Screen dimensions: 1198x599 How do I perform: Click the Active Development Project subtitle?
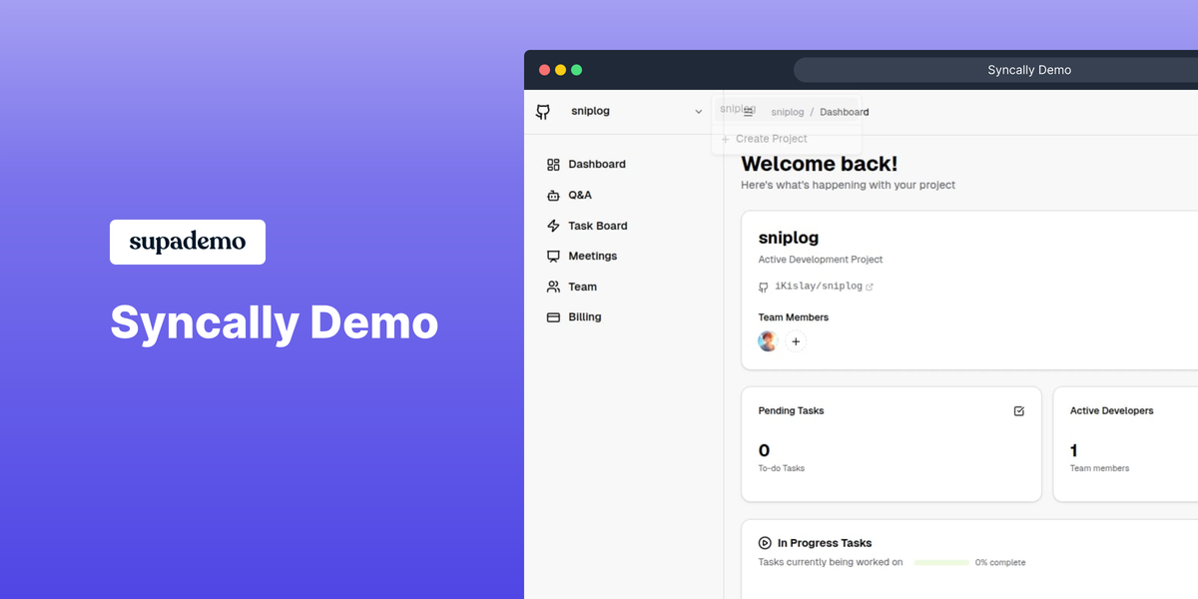click(x=821, y=260)
